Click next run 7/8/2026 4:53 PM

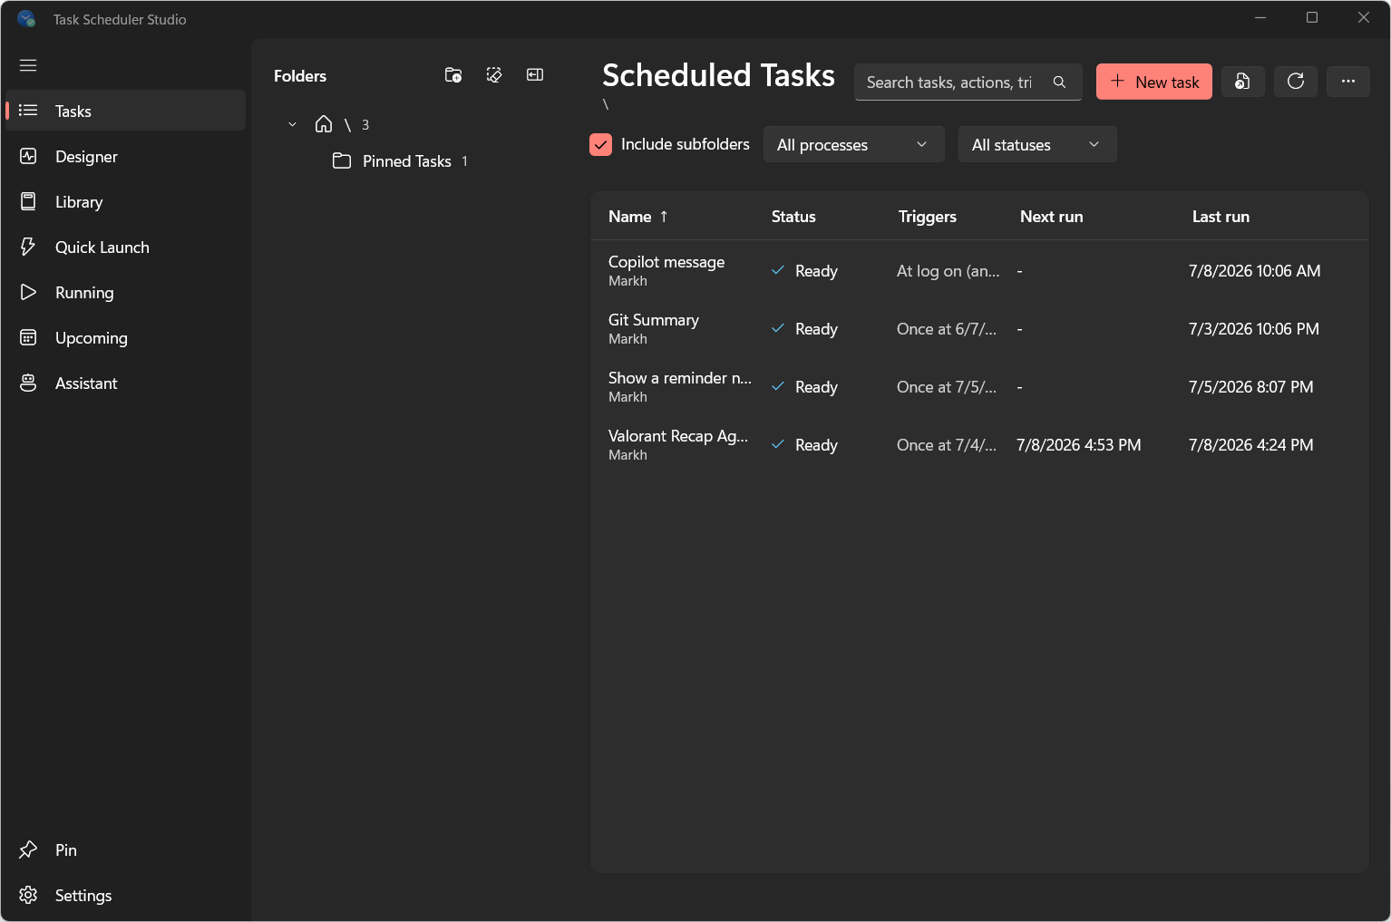coord(1079,444)
